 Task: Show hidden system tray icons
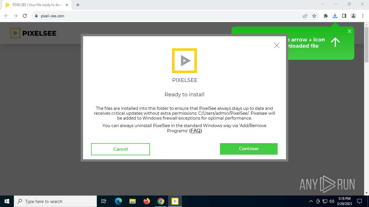pyautogui.click(x=311, y=201)
